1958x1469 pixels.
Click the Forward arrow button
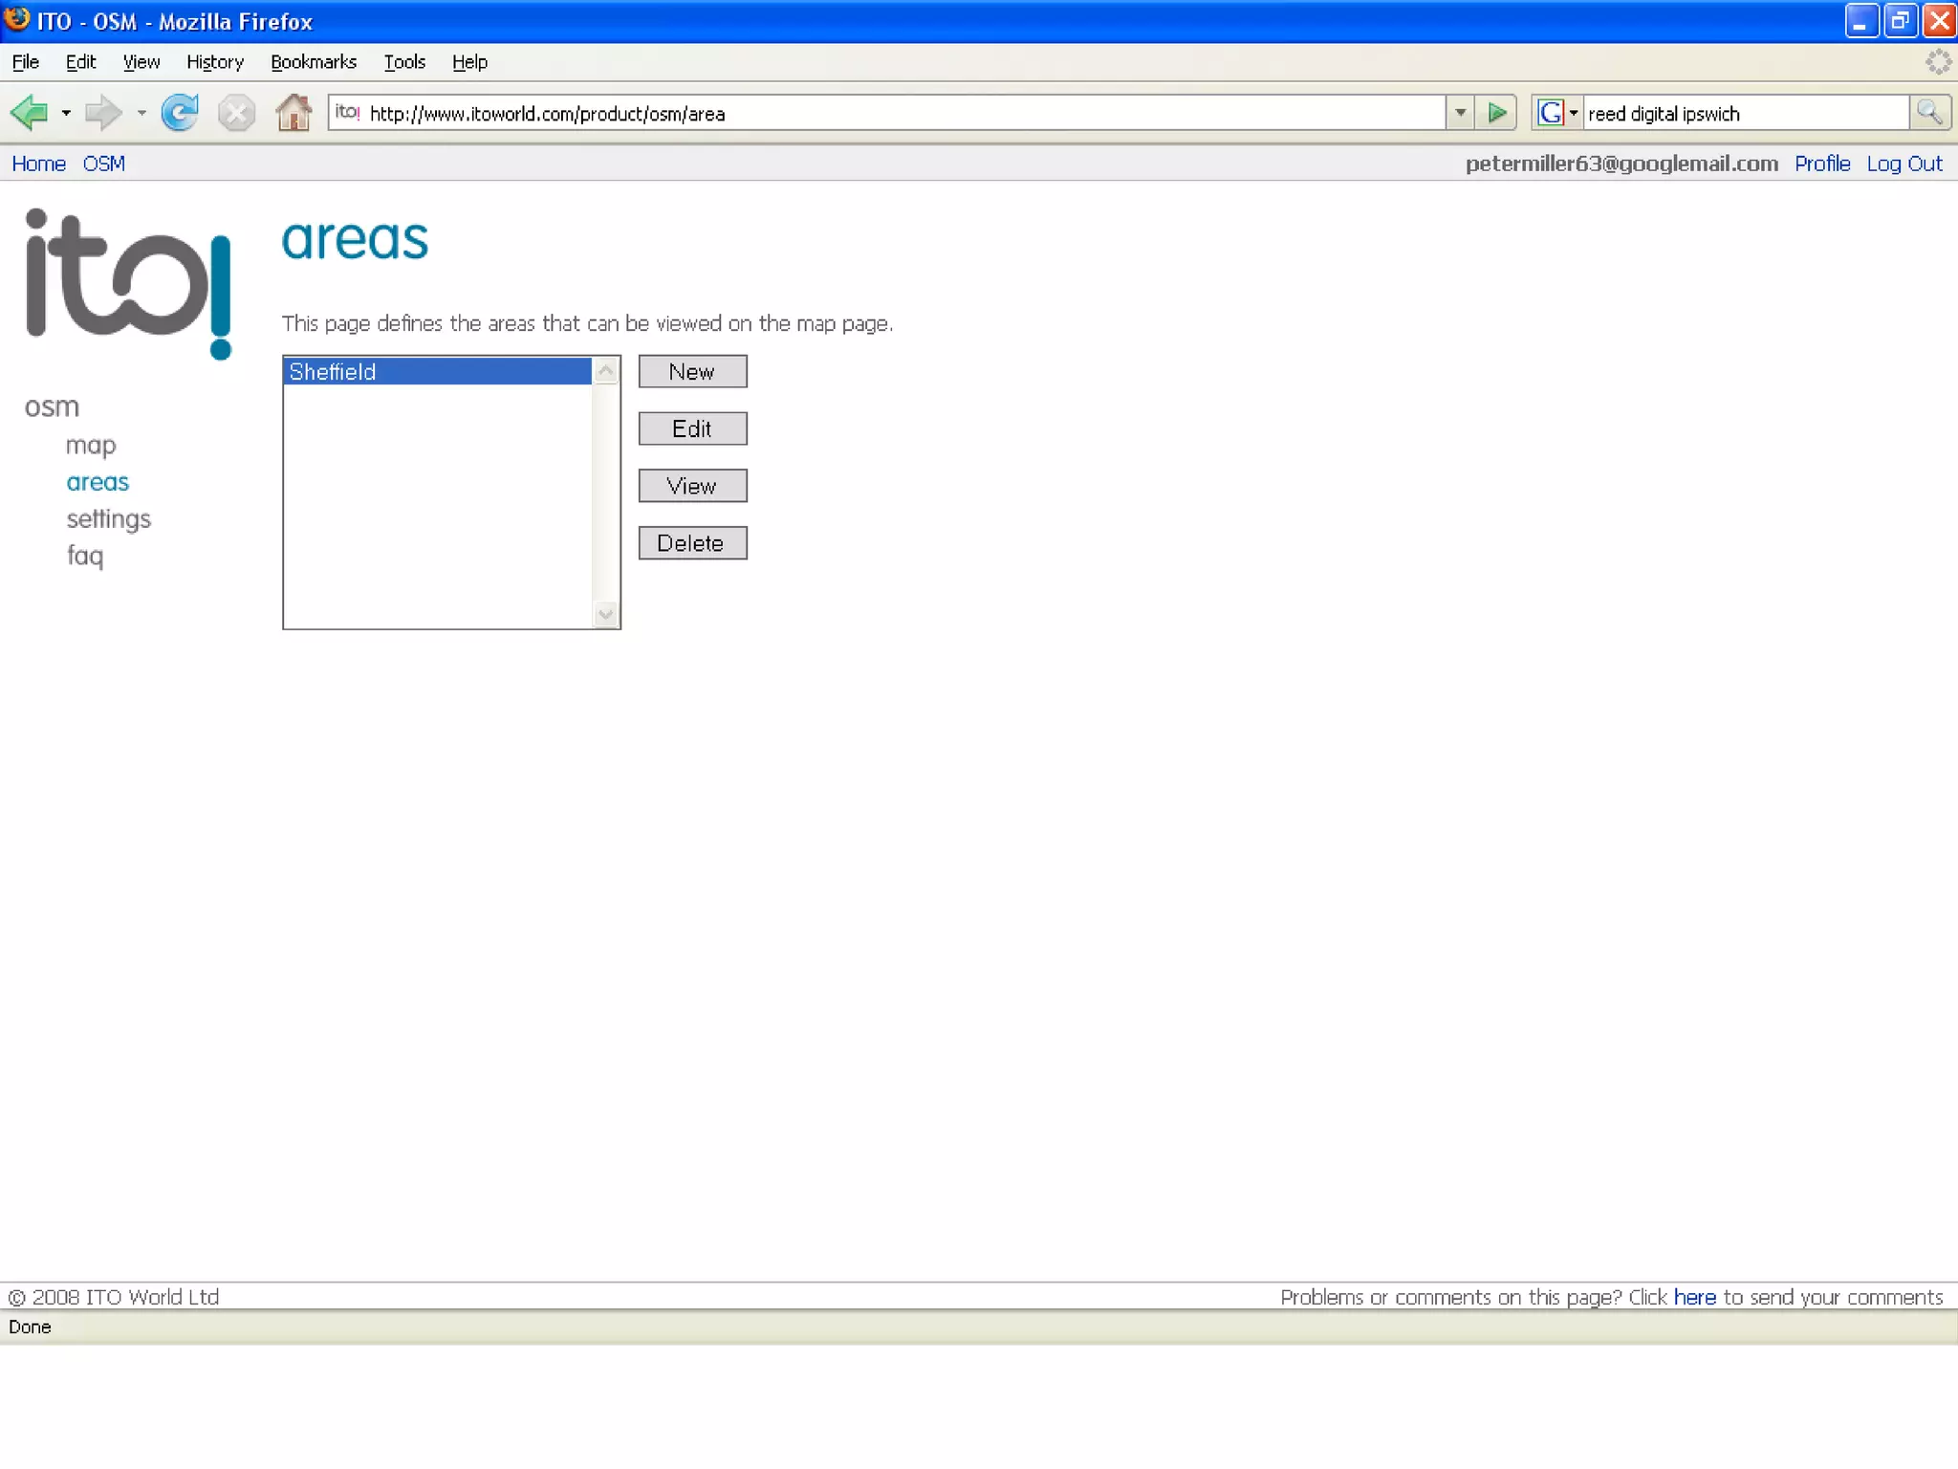[103, 113]
